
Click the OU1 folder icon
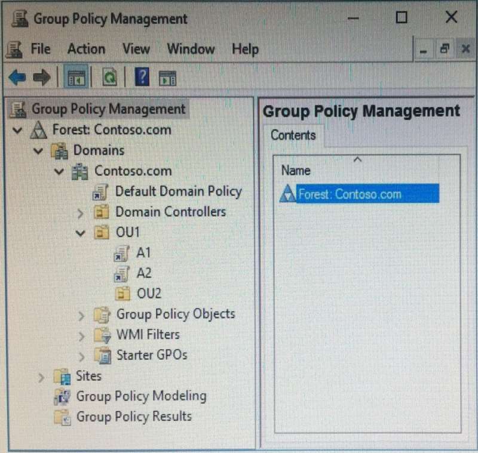click(102, 232)
